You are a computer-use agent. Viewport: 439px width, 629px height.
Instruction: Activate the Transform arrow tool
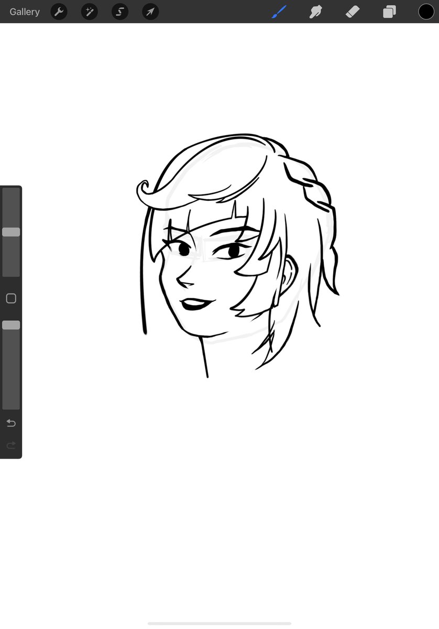click(x=151, y=12)
